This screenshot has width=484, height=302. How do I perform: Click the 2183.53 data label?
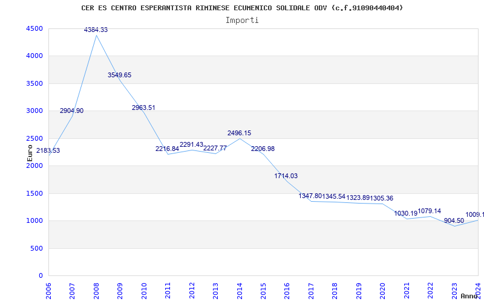(x=48, y=150)
